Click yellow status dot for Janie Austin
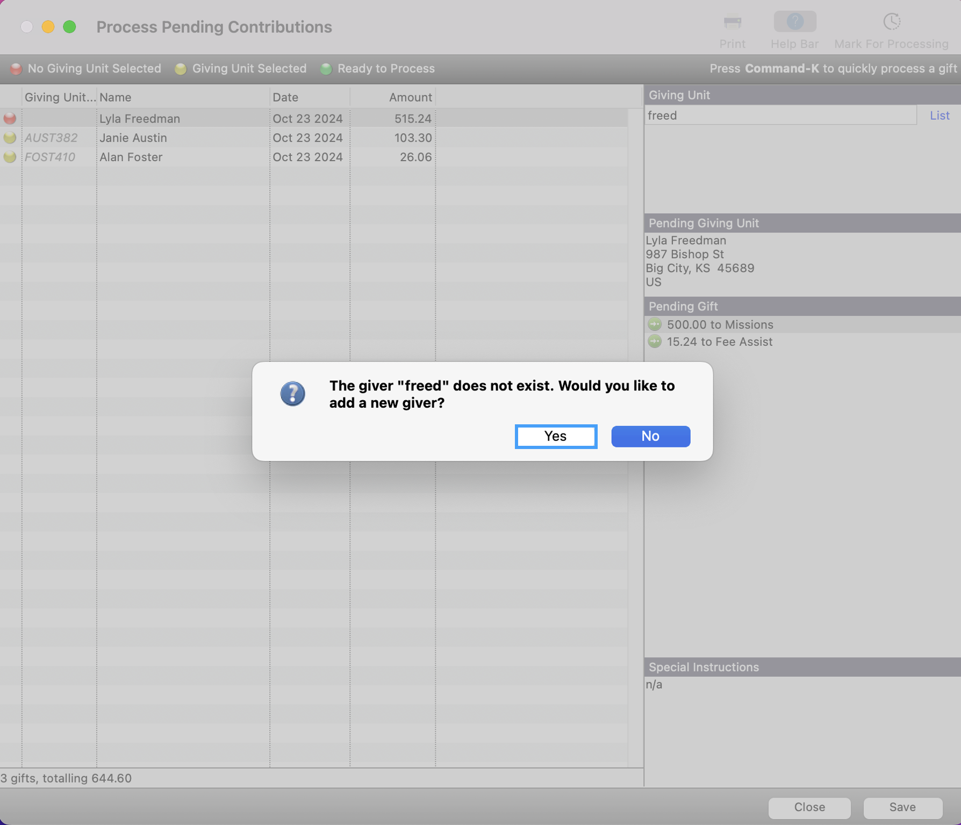This screenshot has height=825, width=961. pos(10,138)
